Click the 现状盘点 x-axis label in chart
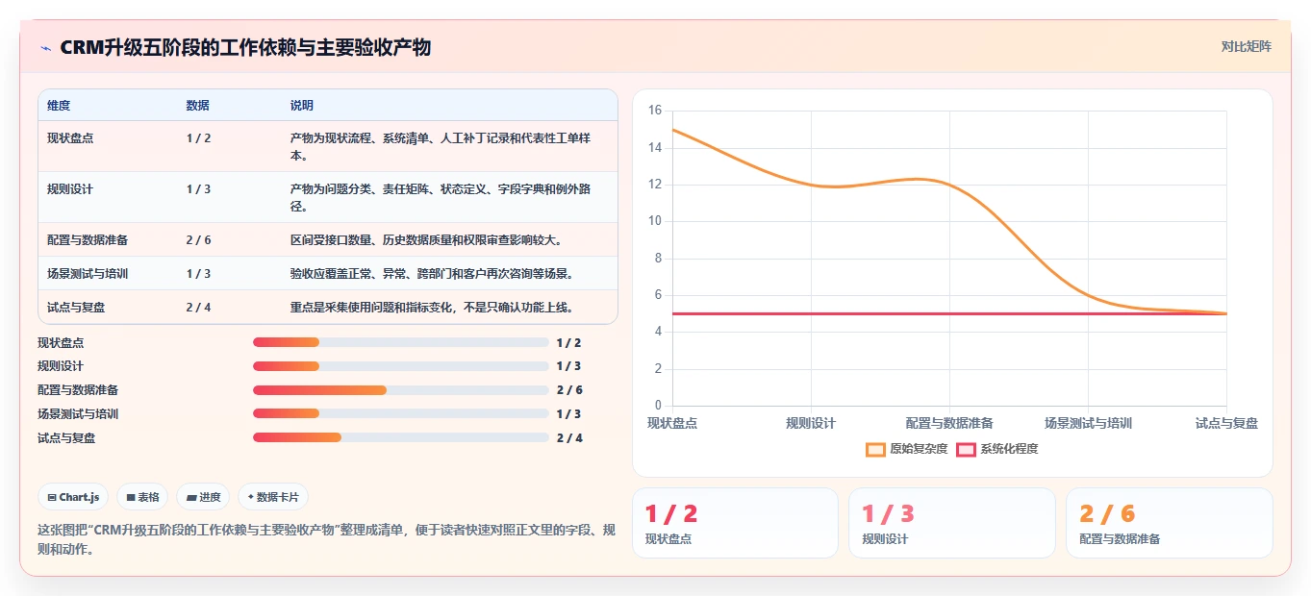1311x596 pixels. tap(672, 423)
